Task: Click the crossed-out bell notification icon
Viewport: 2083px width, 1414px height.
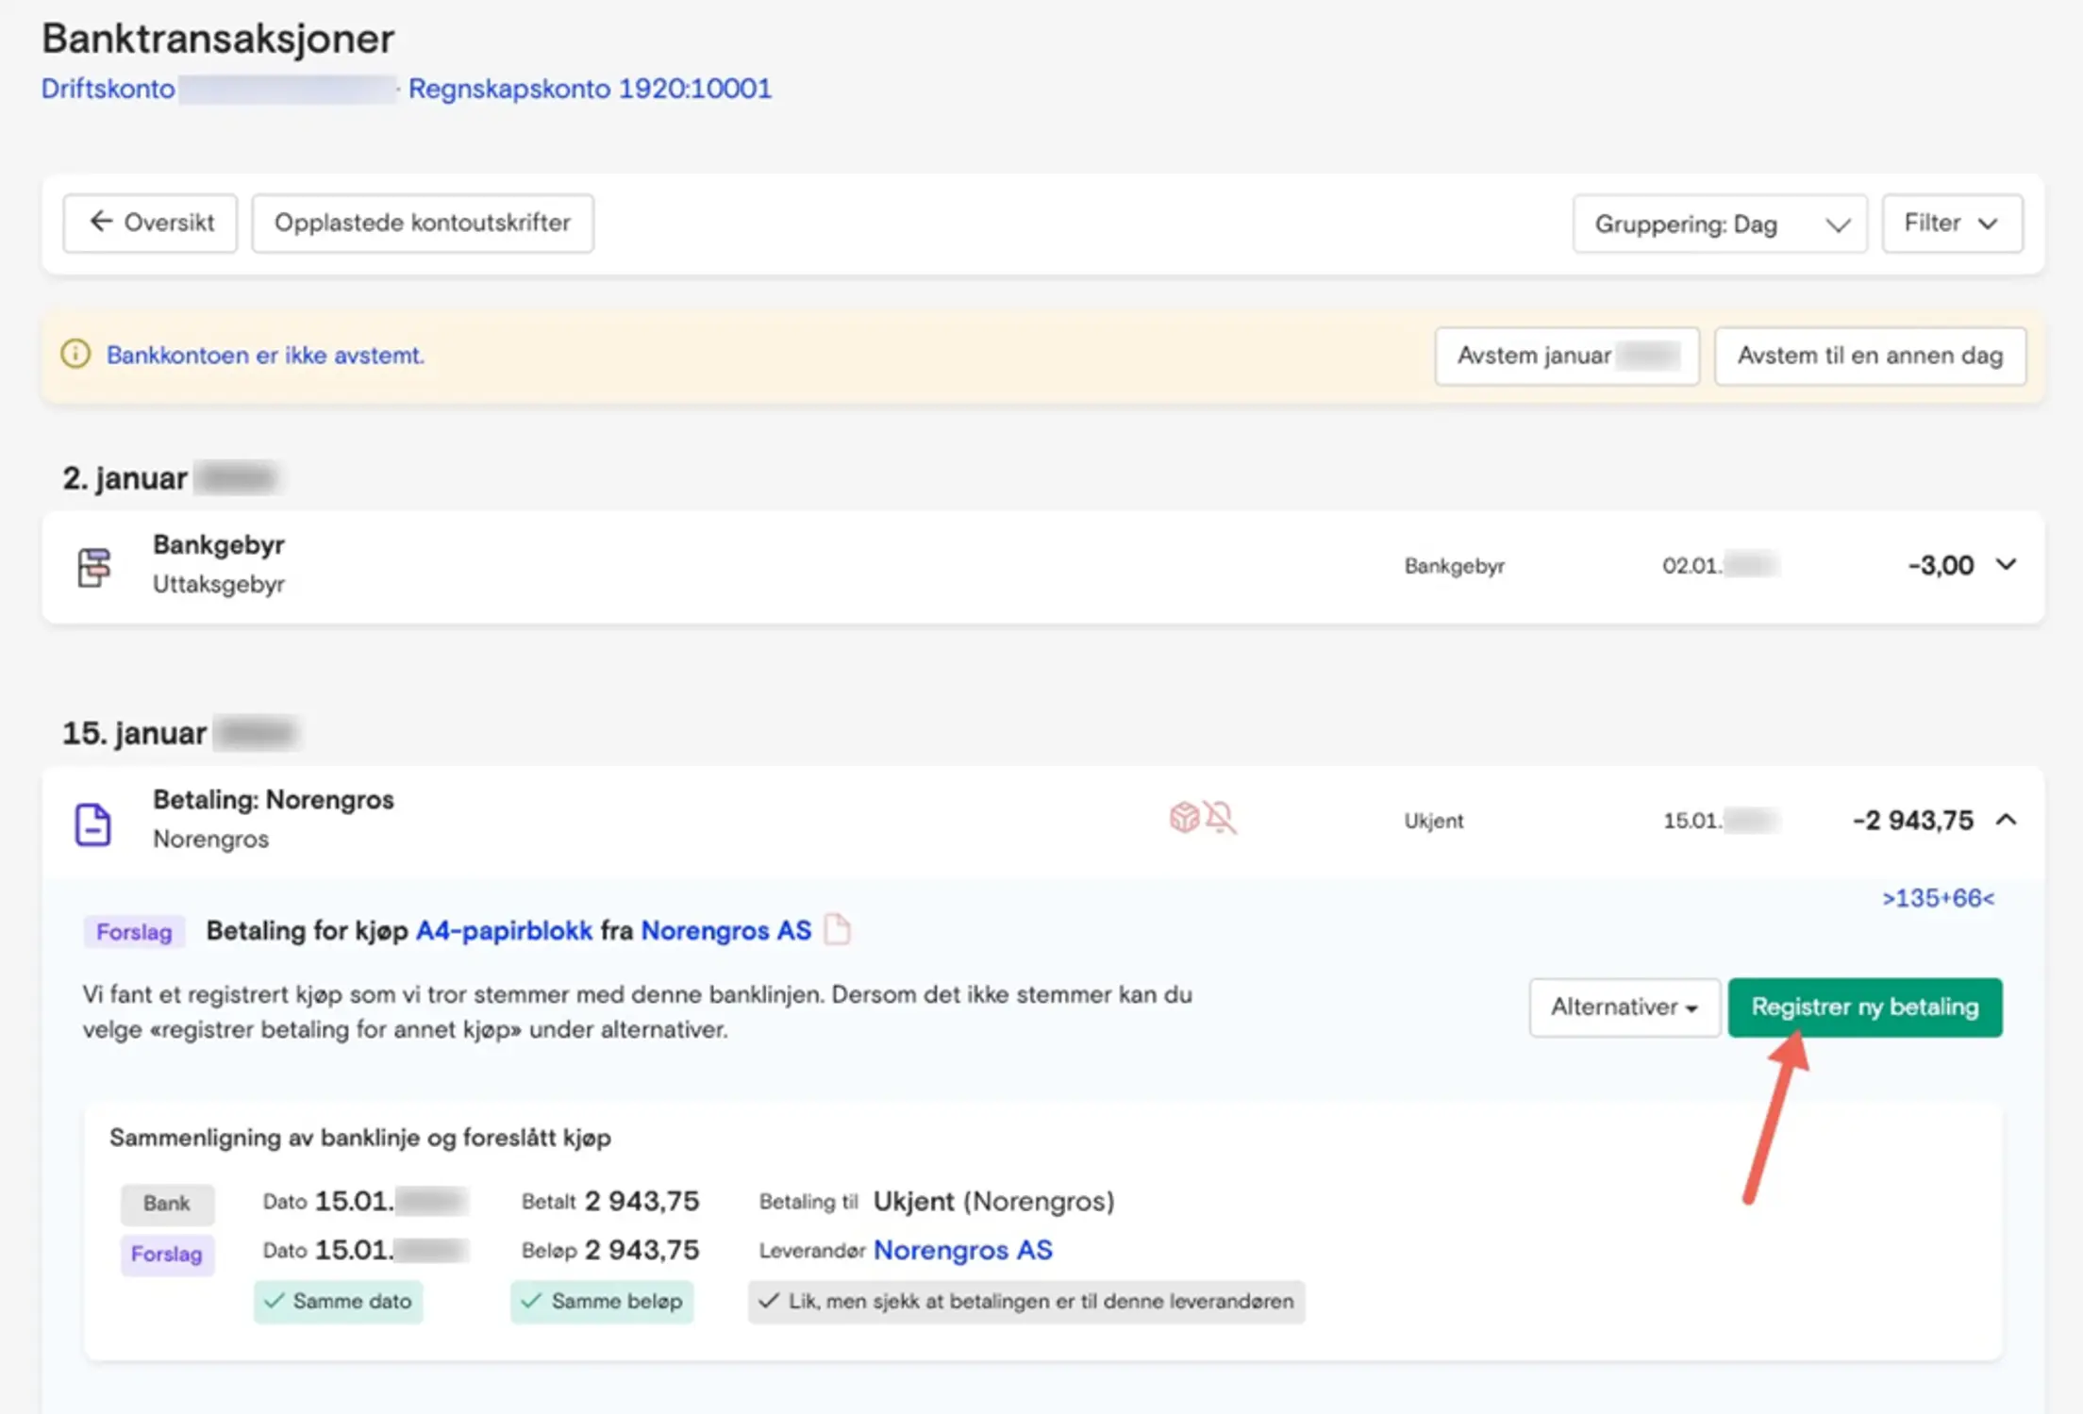Action: pyautogui.click(x=1221, y=817)
